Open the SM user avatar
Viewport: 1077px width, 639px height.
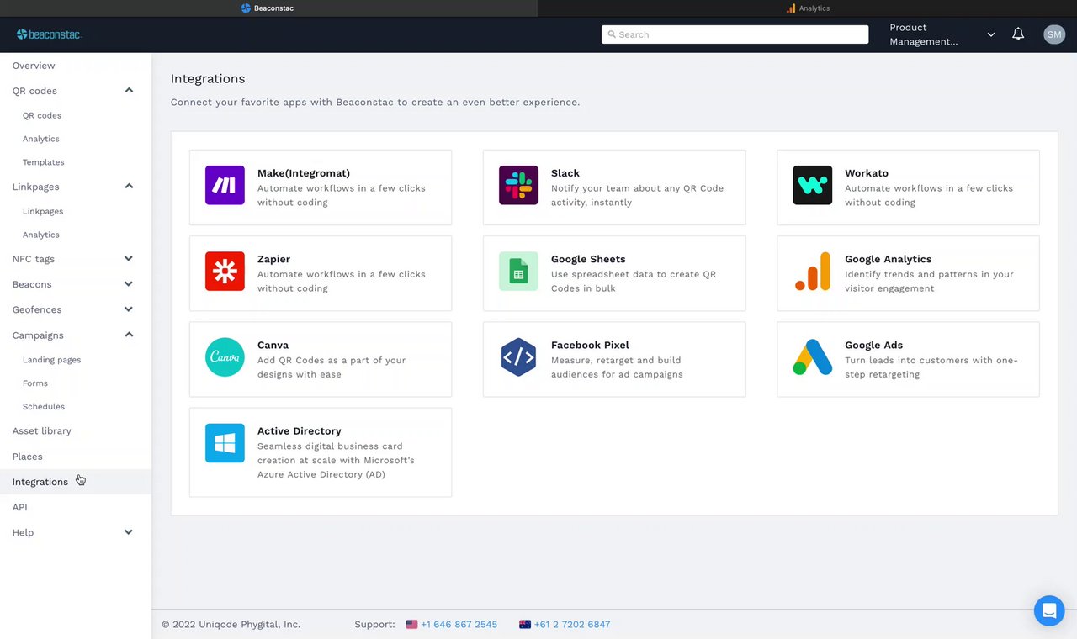point(1054,34)
